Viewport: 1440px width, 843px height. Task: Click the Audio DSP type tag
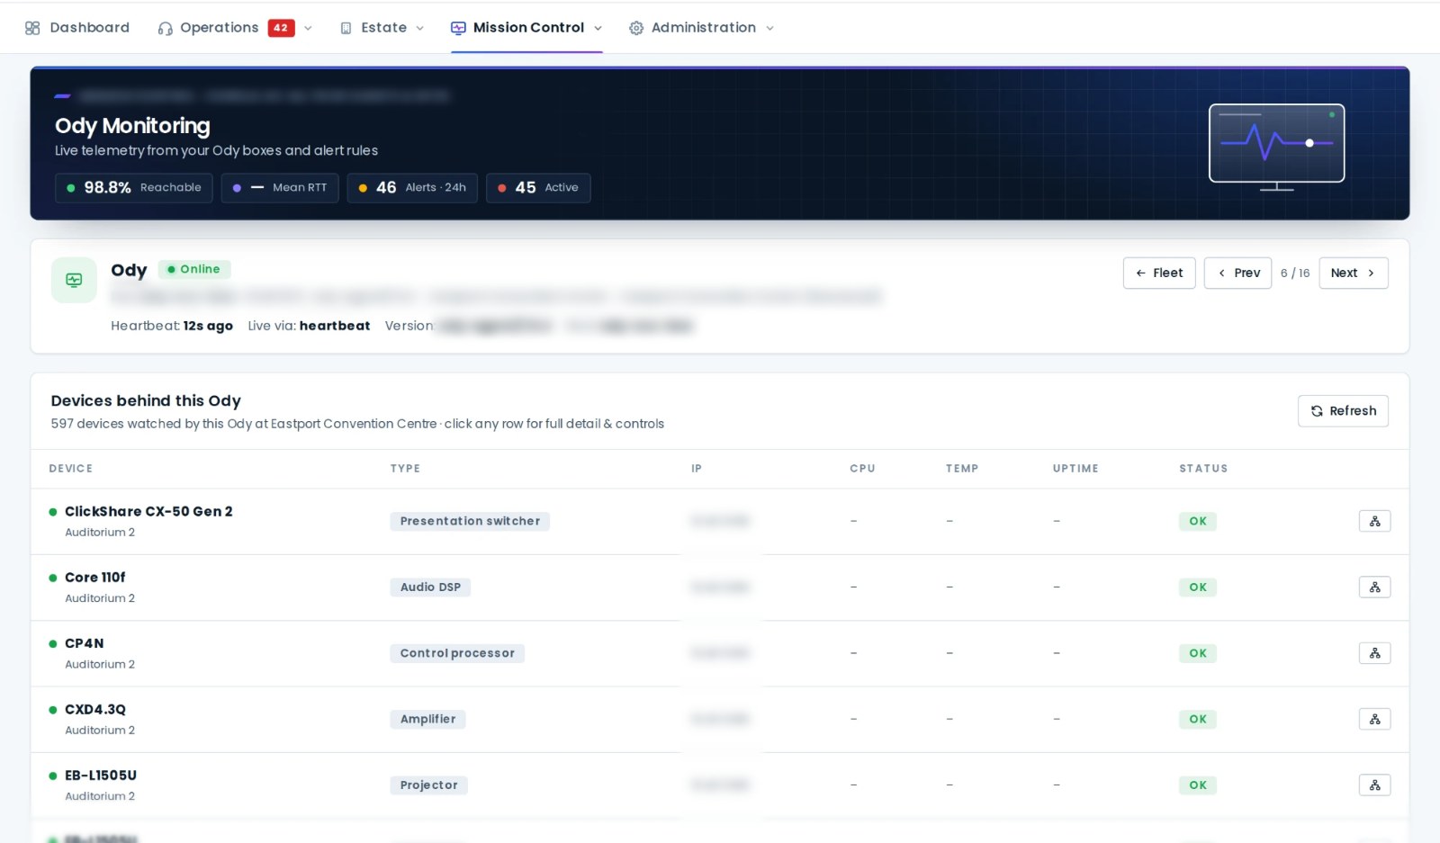pos(430,587)
